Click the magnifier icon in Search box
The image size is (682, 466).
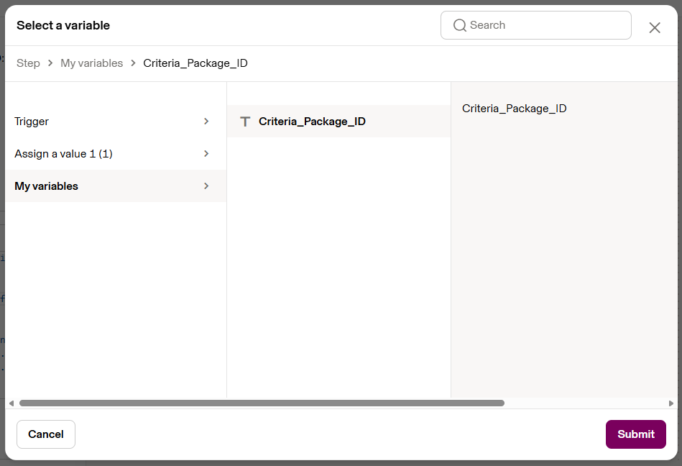pos(460,25)
